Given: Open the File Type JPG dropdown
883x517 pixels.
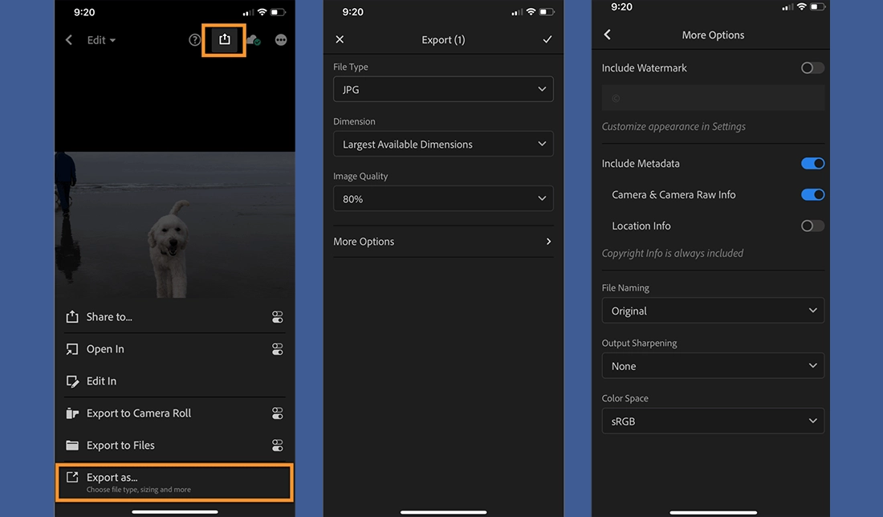Looking at the screenshot, I should (x=443, y=90).
